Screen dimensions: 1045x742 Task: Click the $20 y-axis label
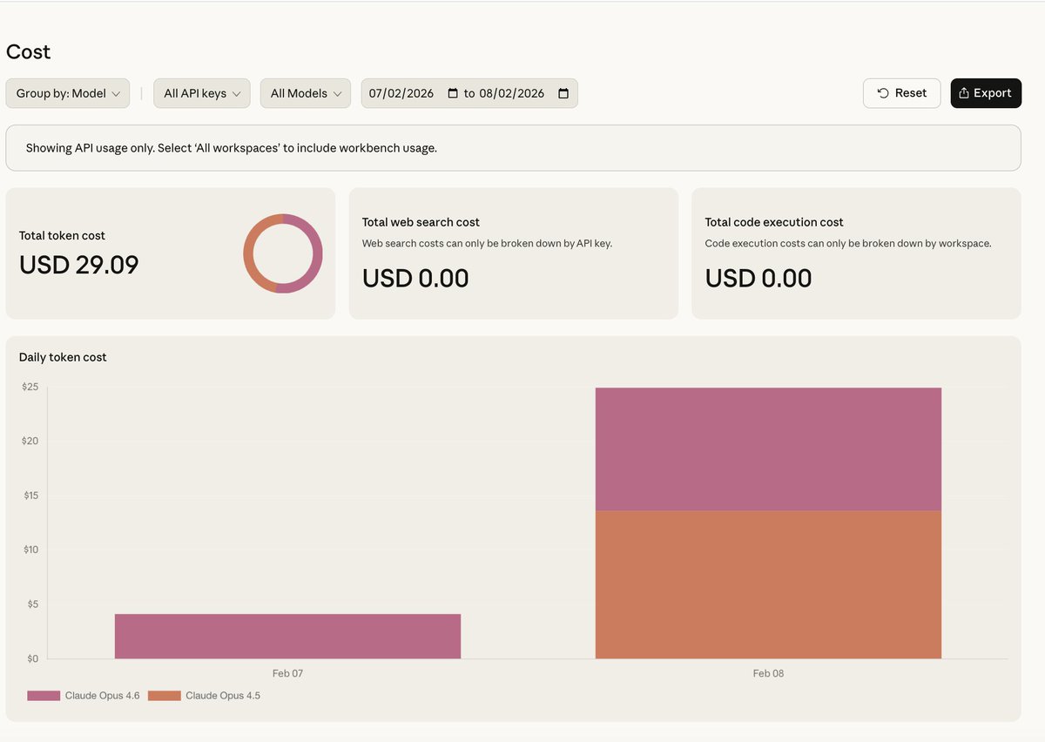click(x=30, y=441)
